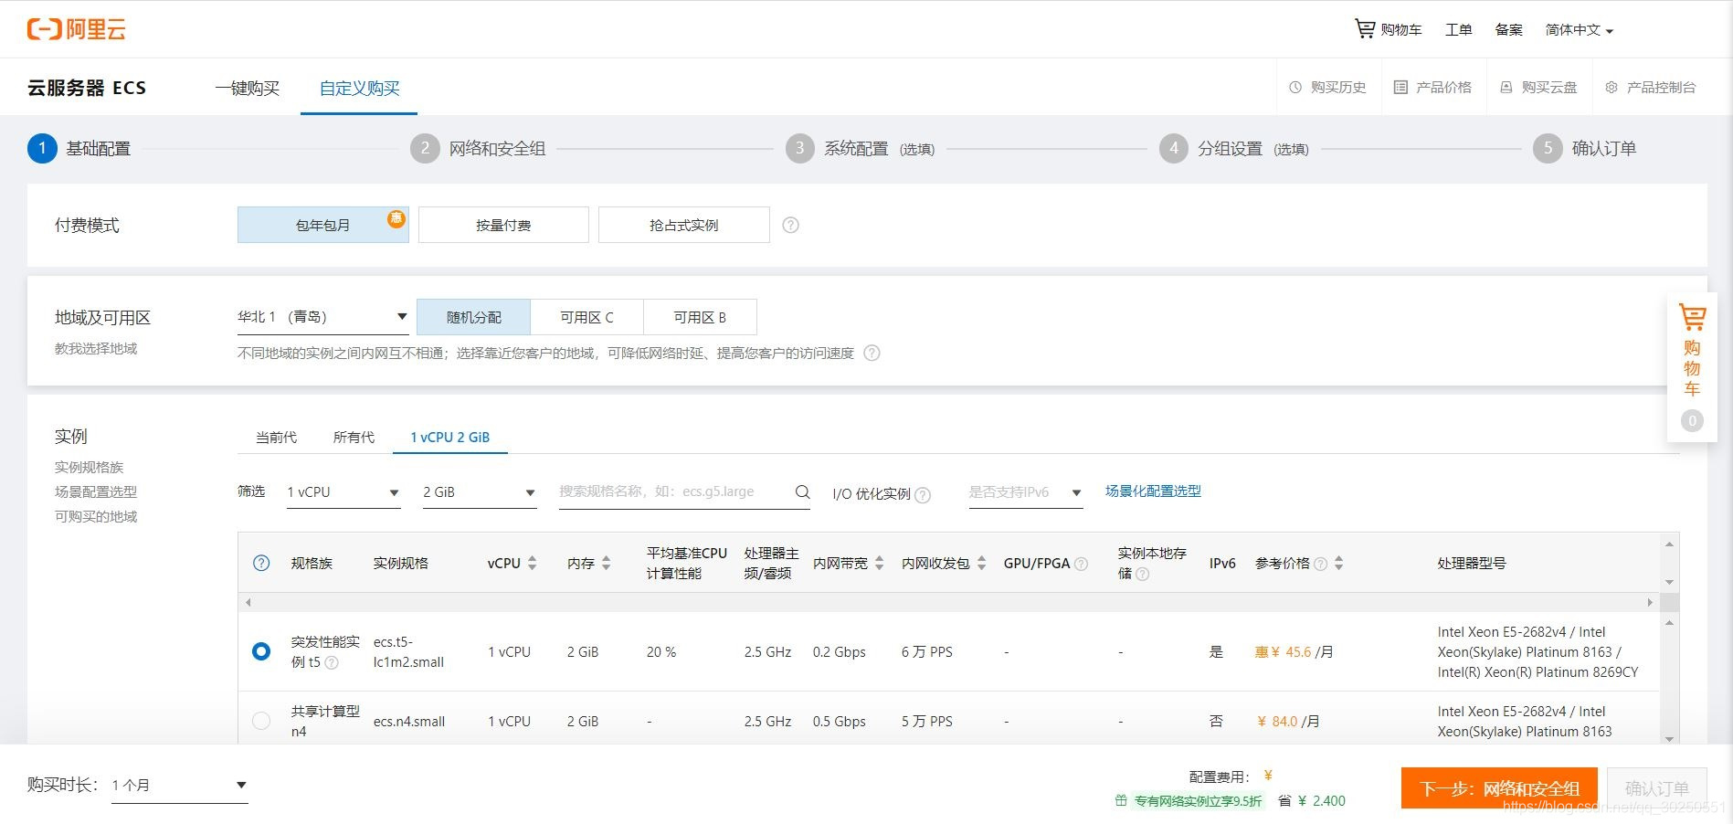The width and height of the screenshot is (1733, 824).
Task: Click table horizontal scrollbar left arrow
Action: click(x=248, y=603)
